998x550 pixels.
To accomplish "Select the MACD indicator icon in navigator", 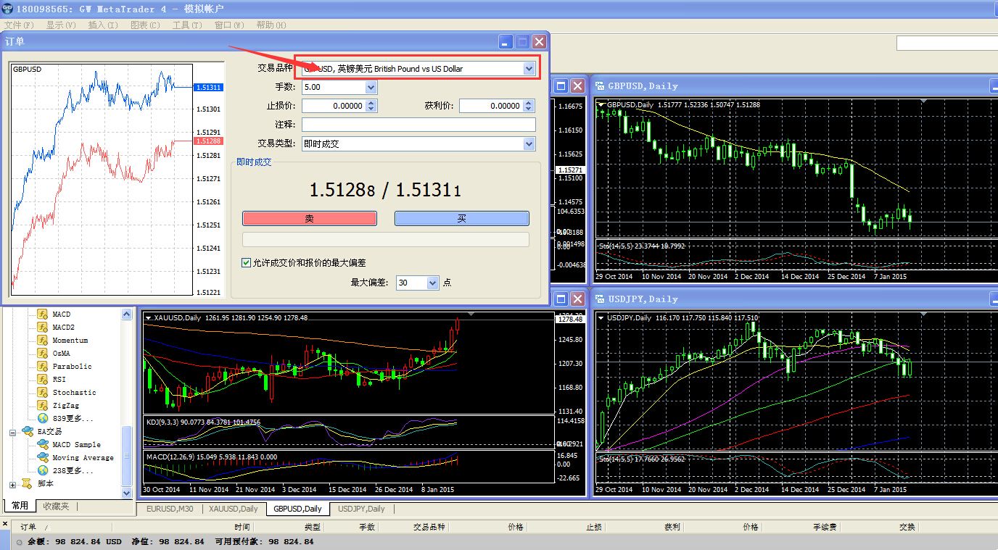I will click(x=42, y=314).
